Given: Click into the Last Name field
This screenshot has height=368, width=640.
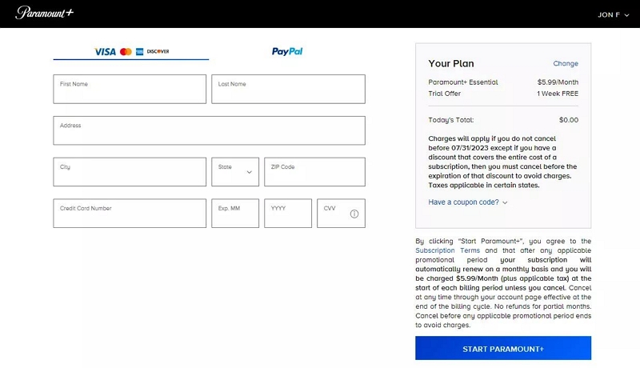Looking at the screenshot, I should (288, 90).
